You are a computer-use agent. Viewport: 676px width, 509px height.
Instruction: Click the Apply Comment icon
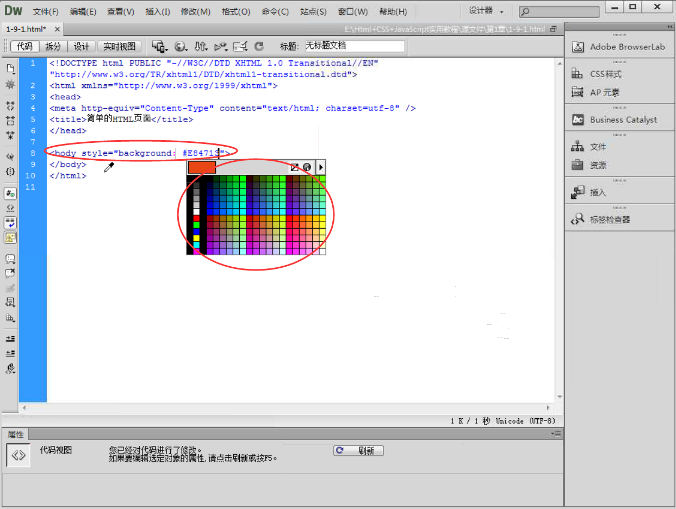click(10, 259)
